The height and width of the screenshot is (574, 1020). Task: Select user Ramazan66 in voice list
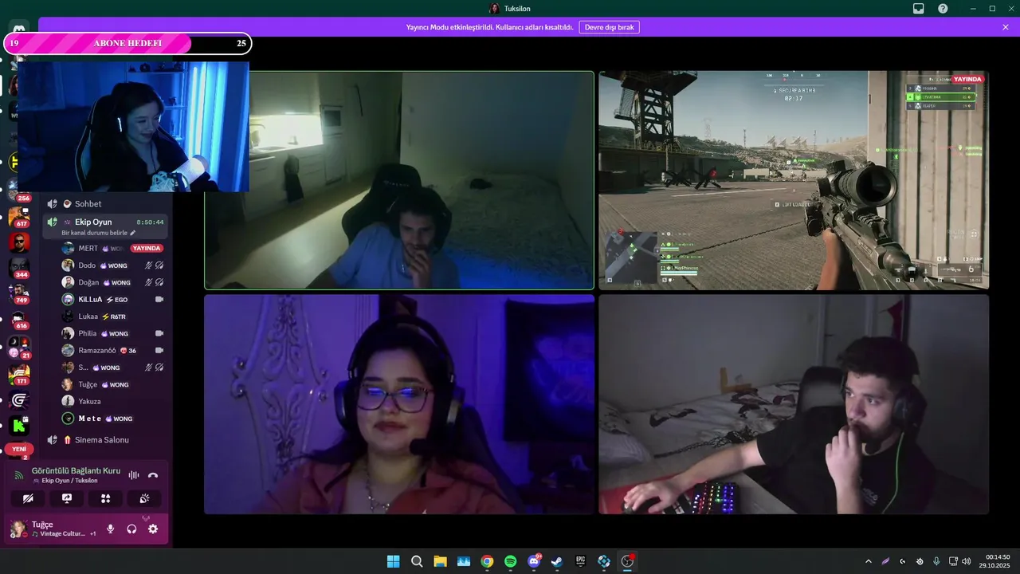(112, 350)
